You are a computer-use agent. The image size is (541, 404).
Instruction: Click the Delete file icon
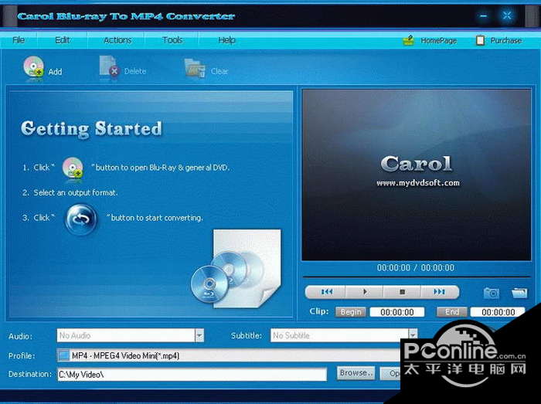(x=109, y=66)
